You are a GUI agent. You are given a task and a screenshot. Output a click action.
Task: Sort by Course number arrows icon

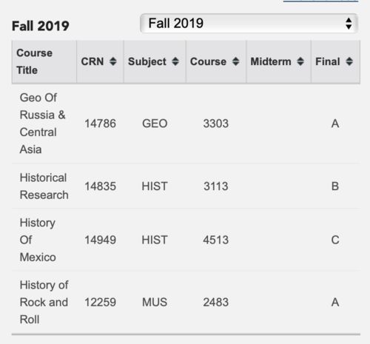coord(236,61)
